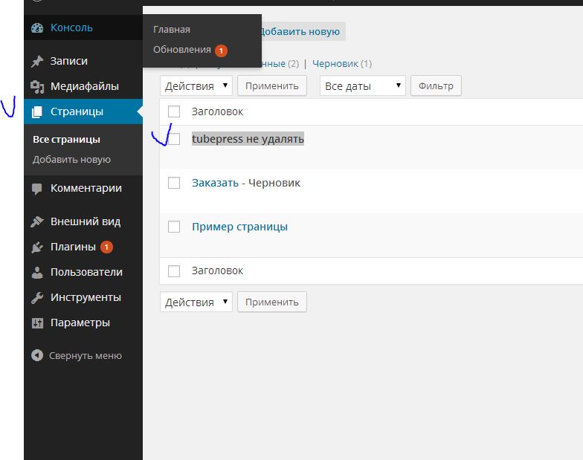The width and height of the screenshot is (583, 460).
Task: Open the Параметры menu item
Action: [x=83, y=323]
